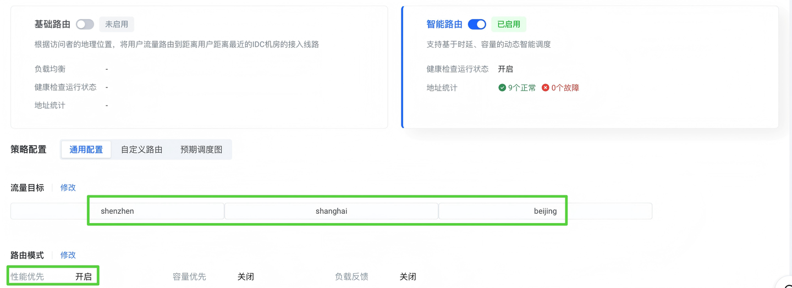Click the 性能优先 开启 status value
Screen dimensions: 792x288
point(84,276)
